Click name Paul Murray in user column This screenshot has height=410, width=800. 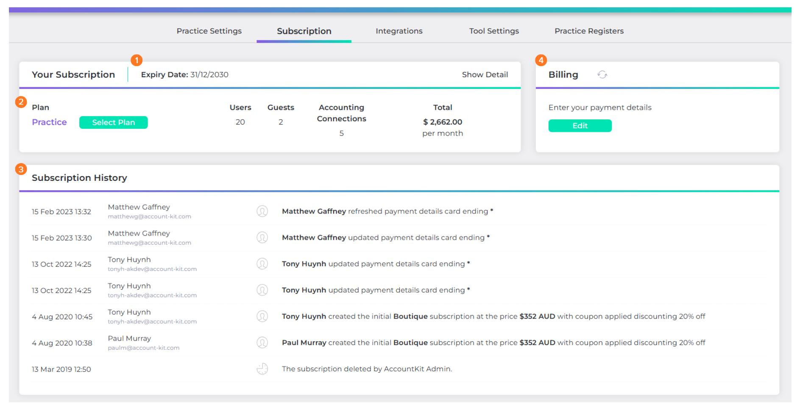(x=129, y=338)
